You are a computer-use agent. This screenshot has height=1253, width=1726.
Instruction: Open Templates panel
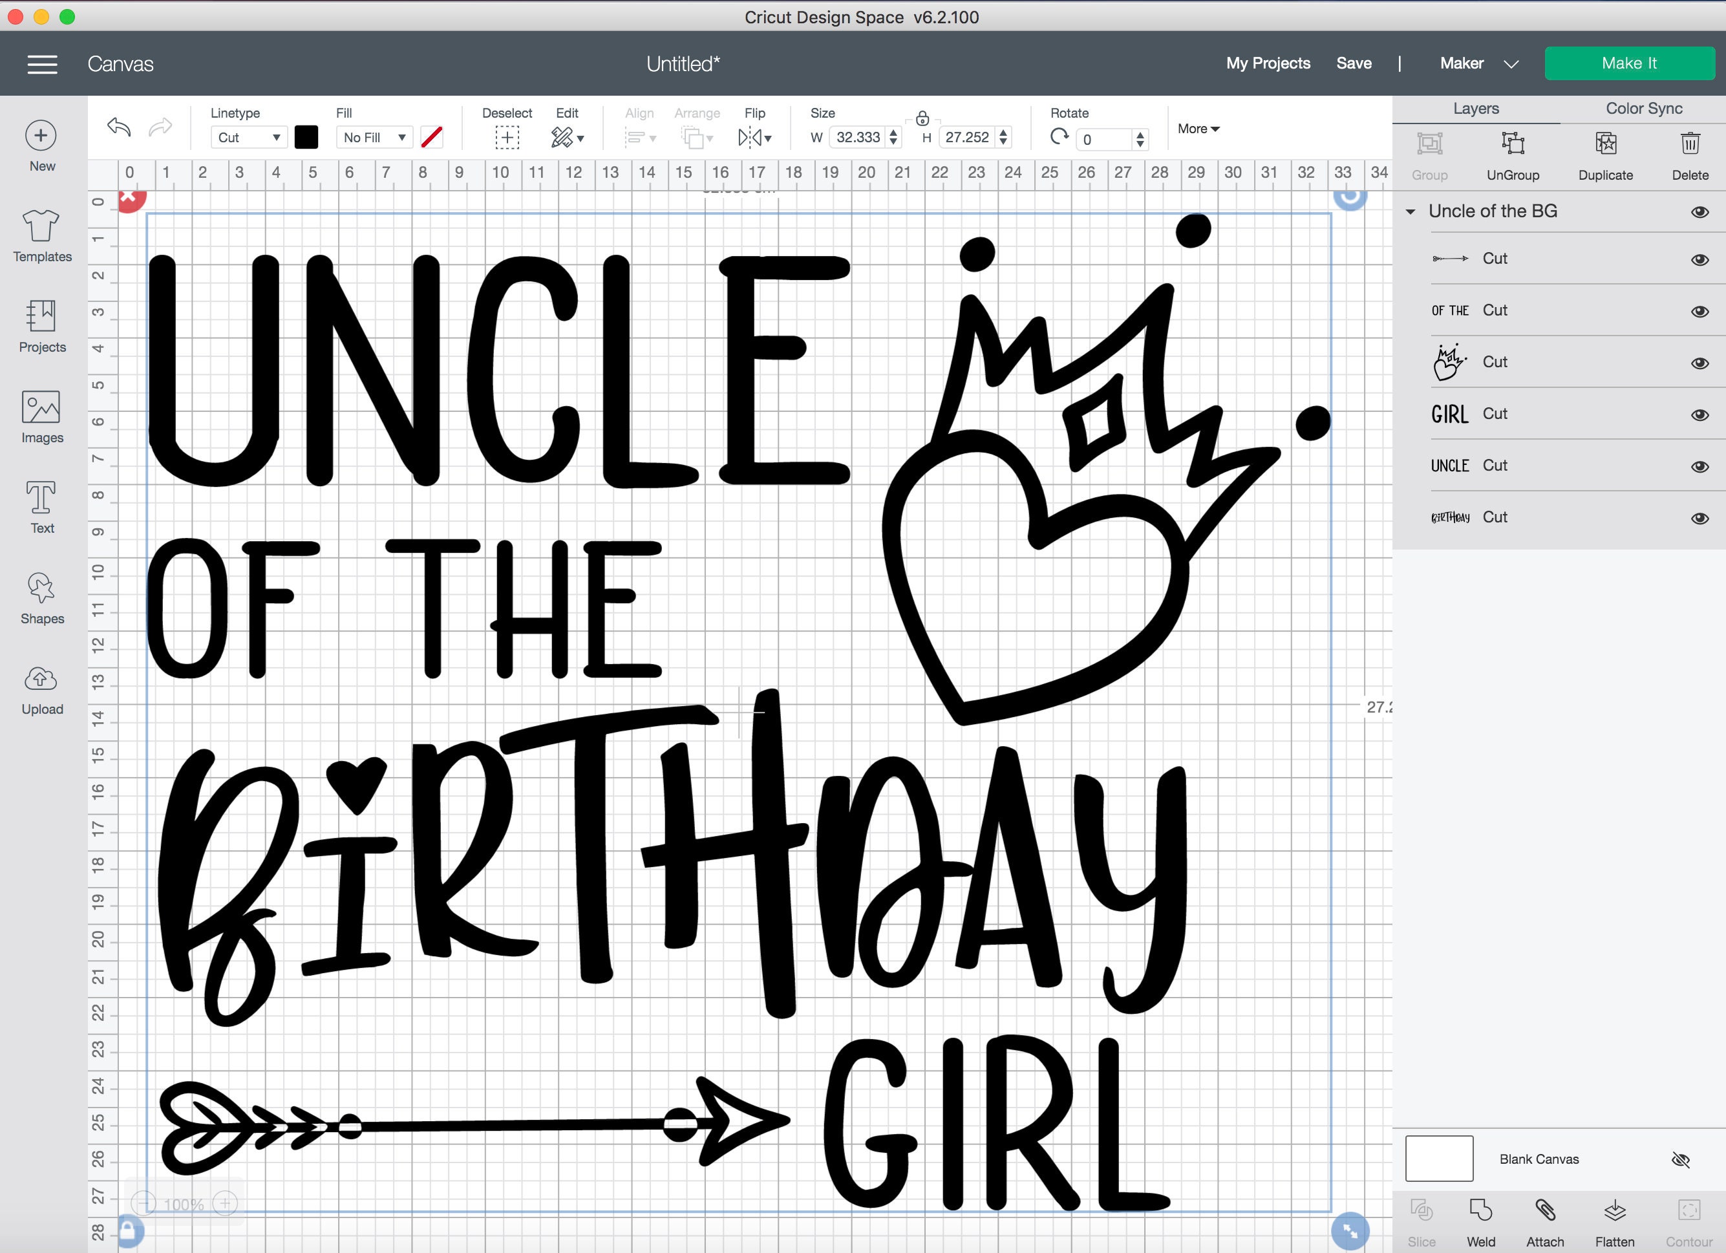(42, 236)
